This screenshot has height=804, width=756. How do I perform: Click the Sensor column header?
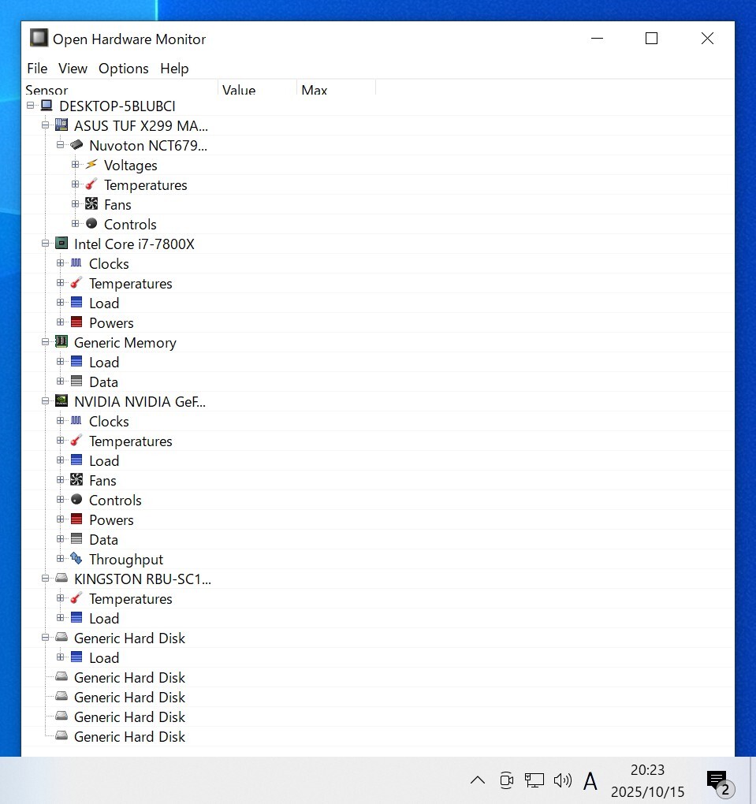click(120, 88)
